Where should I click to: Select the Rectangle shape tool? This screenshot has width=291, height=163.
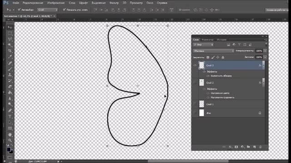(10, 128)
